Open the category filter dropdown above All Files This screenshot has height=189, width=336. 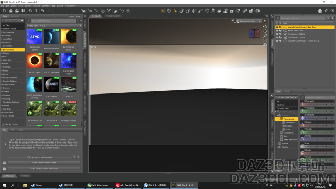tap(12, 21)
